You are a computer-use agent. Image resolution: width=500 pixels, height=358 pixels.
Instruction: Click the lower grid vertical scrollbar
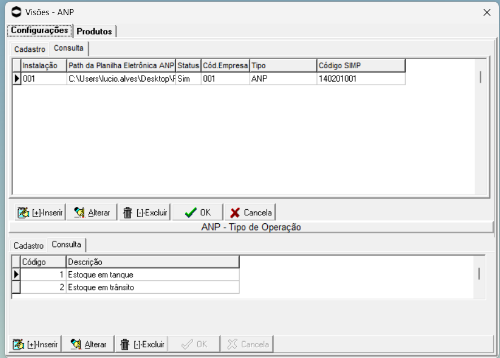(x=479, y=277)
